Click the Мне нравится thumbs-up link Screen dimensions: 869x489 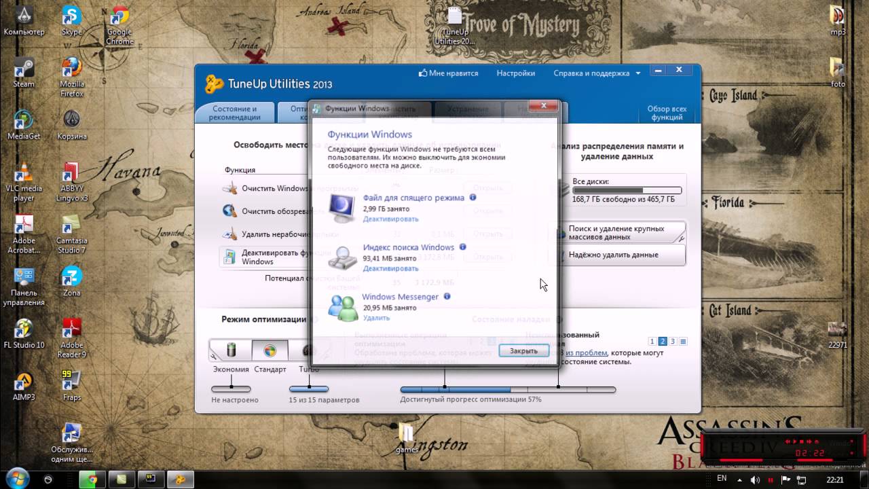(x=449, y=73)
